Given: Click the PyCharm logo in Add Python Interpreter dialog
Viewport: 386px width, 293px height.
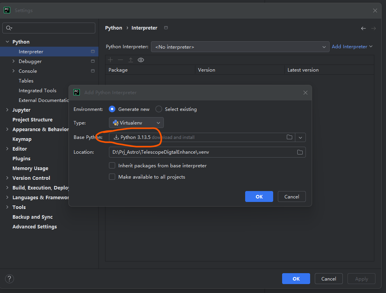Looking at the screenshot, I should pyautogui.click(x=77, y=92).
